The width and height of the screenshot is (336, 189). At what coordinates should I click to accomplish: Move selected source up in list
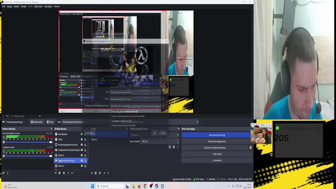pyautogui.click(x=68, y=173)
